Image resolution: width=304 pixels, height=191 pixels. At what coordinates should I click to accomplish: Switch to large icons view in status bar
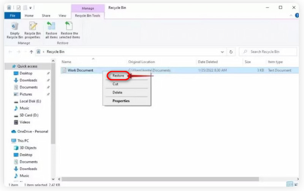click(296, 185)
